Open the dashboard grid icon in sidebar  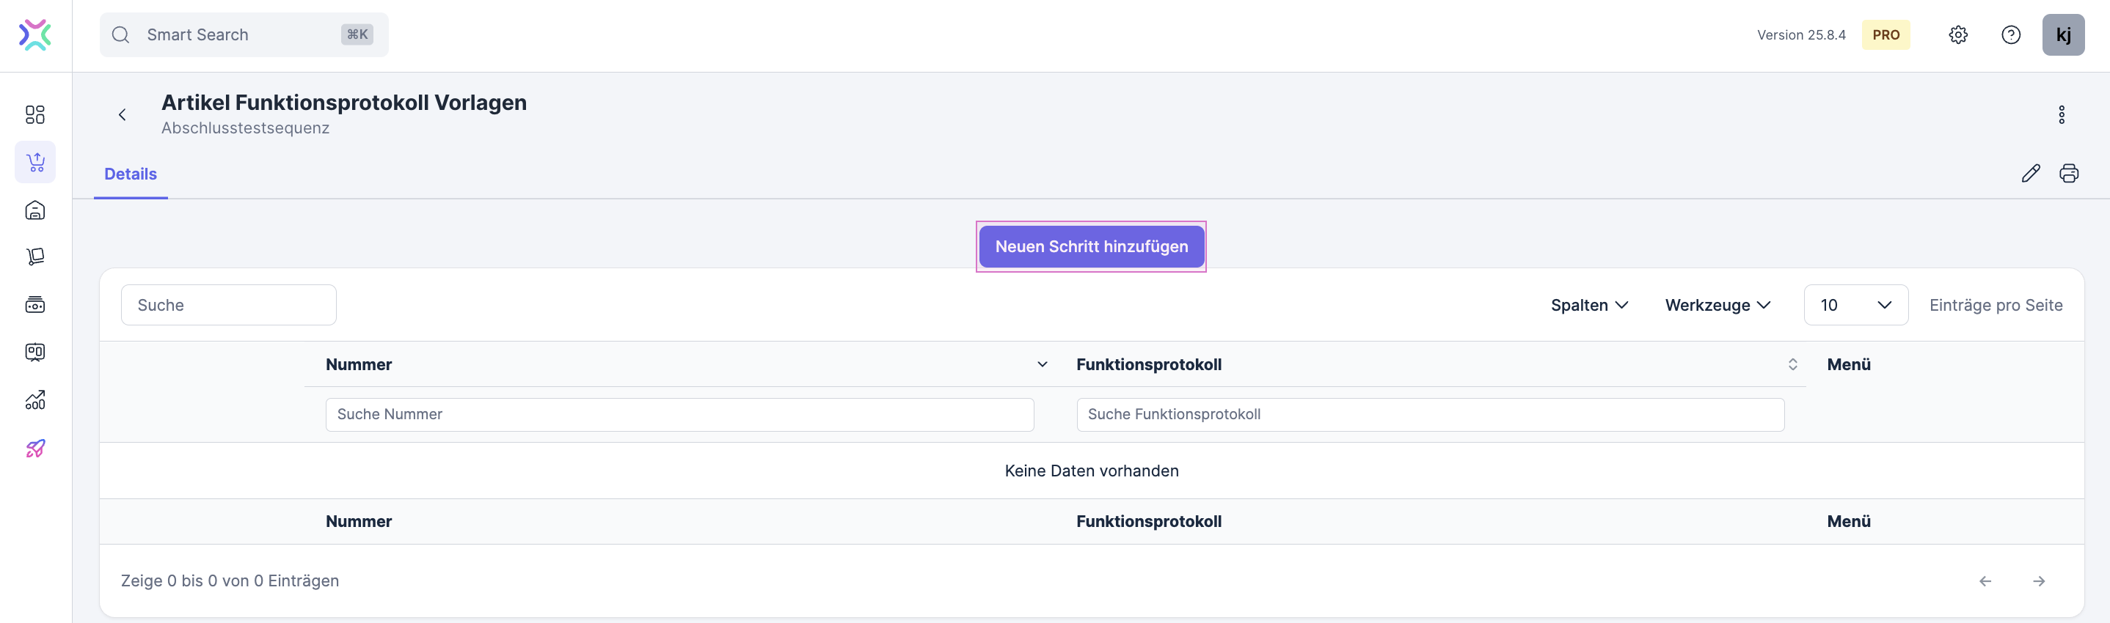coord(35,114)
